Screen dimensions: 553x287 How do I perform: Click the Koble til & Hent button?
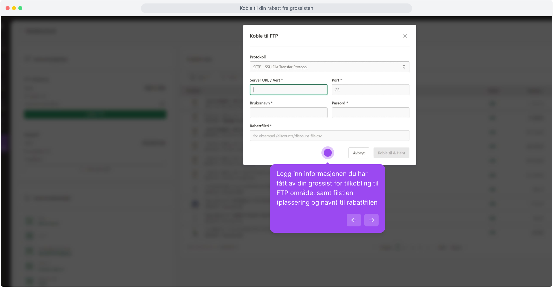[391, 153]
